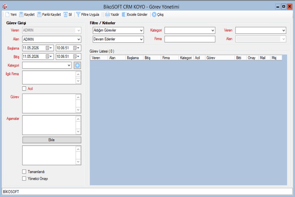
Task: Click the Msj column header
Action: coord(276,58)
